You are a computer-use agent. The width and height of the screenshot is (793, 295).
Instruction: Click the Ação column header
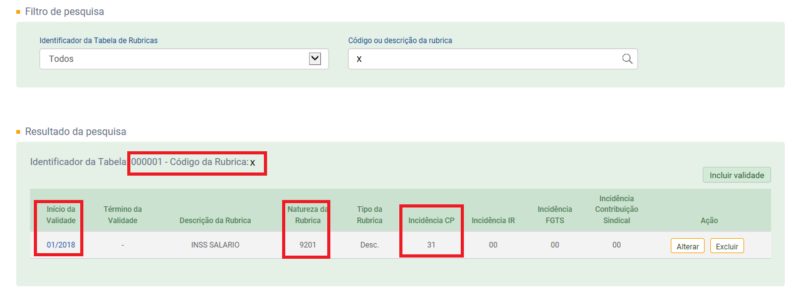(709, 220)
